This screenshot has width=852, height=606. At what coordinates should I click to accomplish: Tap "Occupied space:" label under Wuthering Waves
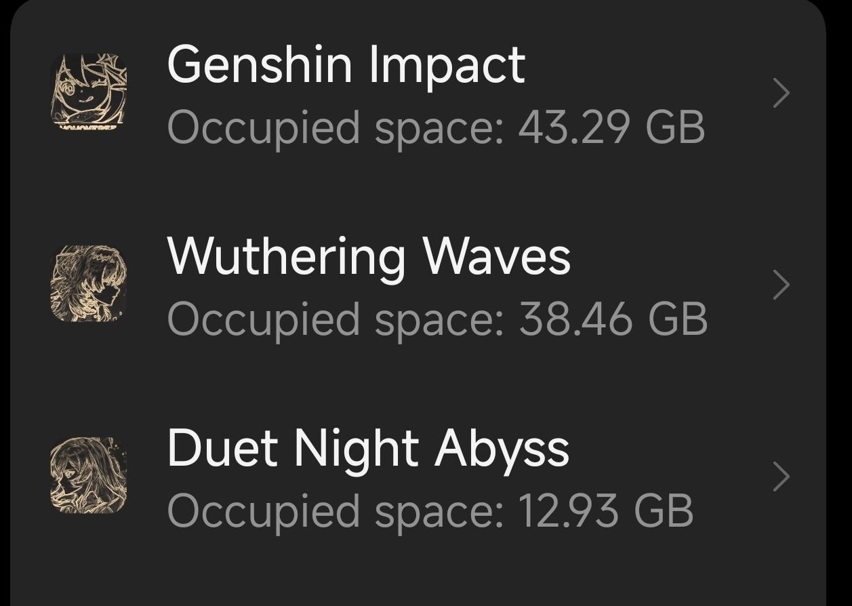pyautogui.click(x=336, y=319)
